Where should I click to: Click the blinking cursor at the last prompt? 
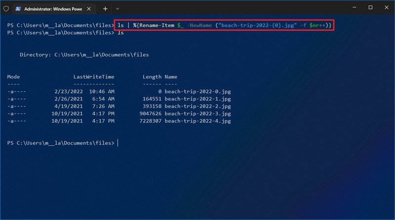pyautogui.click(x=118, y=143)
